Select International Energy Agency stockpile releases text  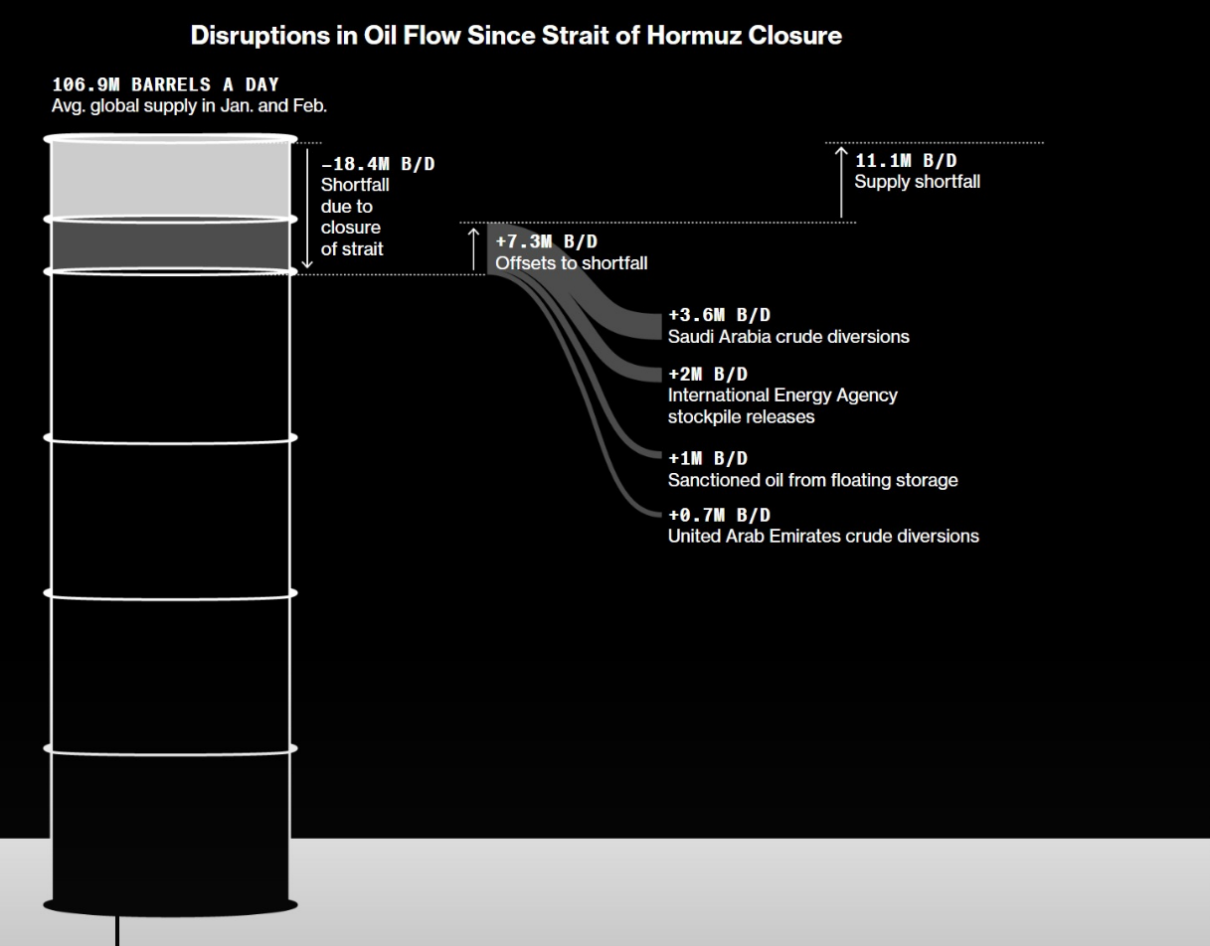coord(781,405)
